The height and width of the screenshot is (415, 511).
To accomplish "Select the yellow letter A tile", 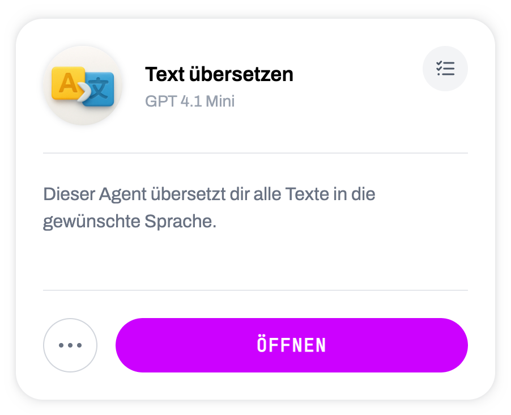I will point(68,83).
